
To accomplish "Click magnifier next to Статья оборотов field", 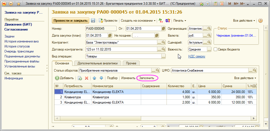I will pos(158,70).
